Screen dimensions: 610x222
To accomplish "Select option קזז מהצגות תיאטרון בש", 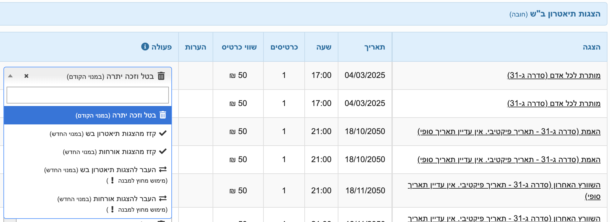I will (x=88, y=133).
